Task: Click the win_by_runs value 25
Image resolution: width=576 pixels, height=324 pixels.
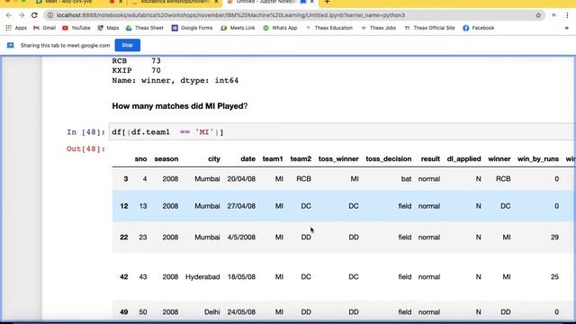Action: pos(554,277)
